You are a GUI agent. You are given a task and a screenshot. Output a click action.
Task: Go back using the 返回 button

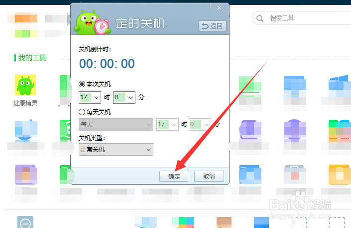212,26
